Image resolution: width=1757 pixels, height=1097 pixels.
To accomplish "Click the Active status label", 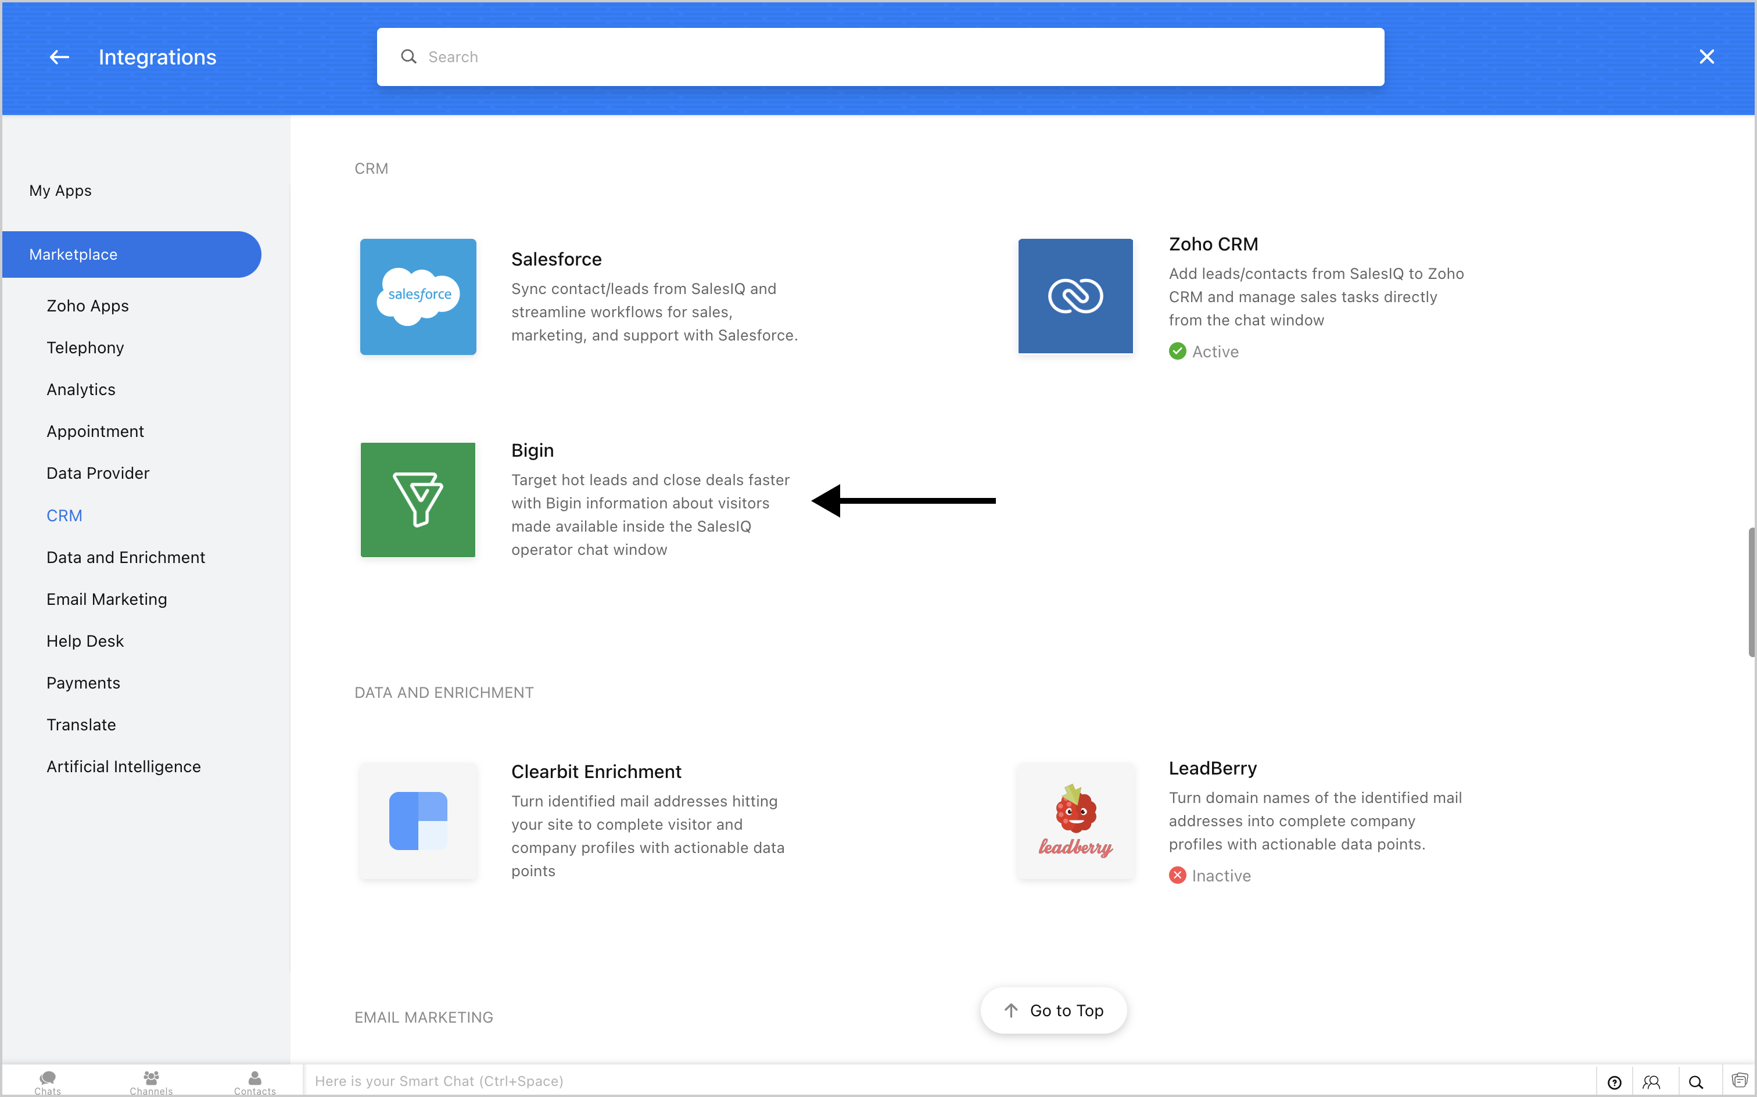I will coord(1215,352).
